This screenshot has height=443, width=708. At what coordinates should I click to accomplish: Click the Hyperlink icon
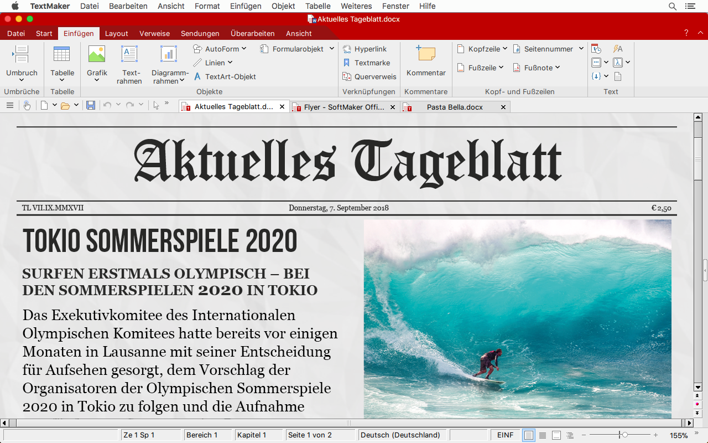(x=347, y=49)
